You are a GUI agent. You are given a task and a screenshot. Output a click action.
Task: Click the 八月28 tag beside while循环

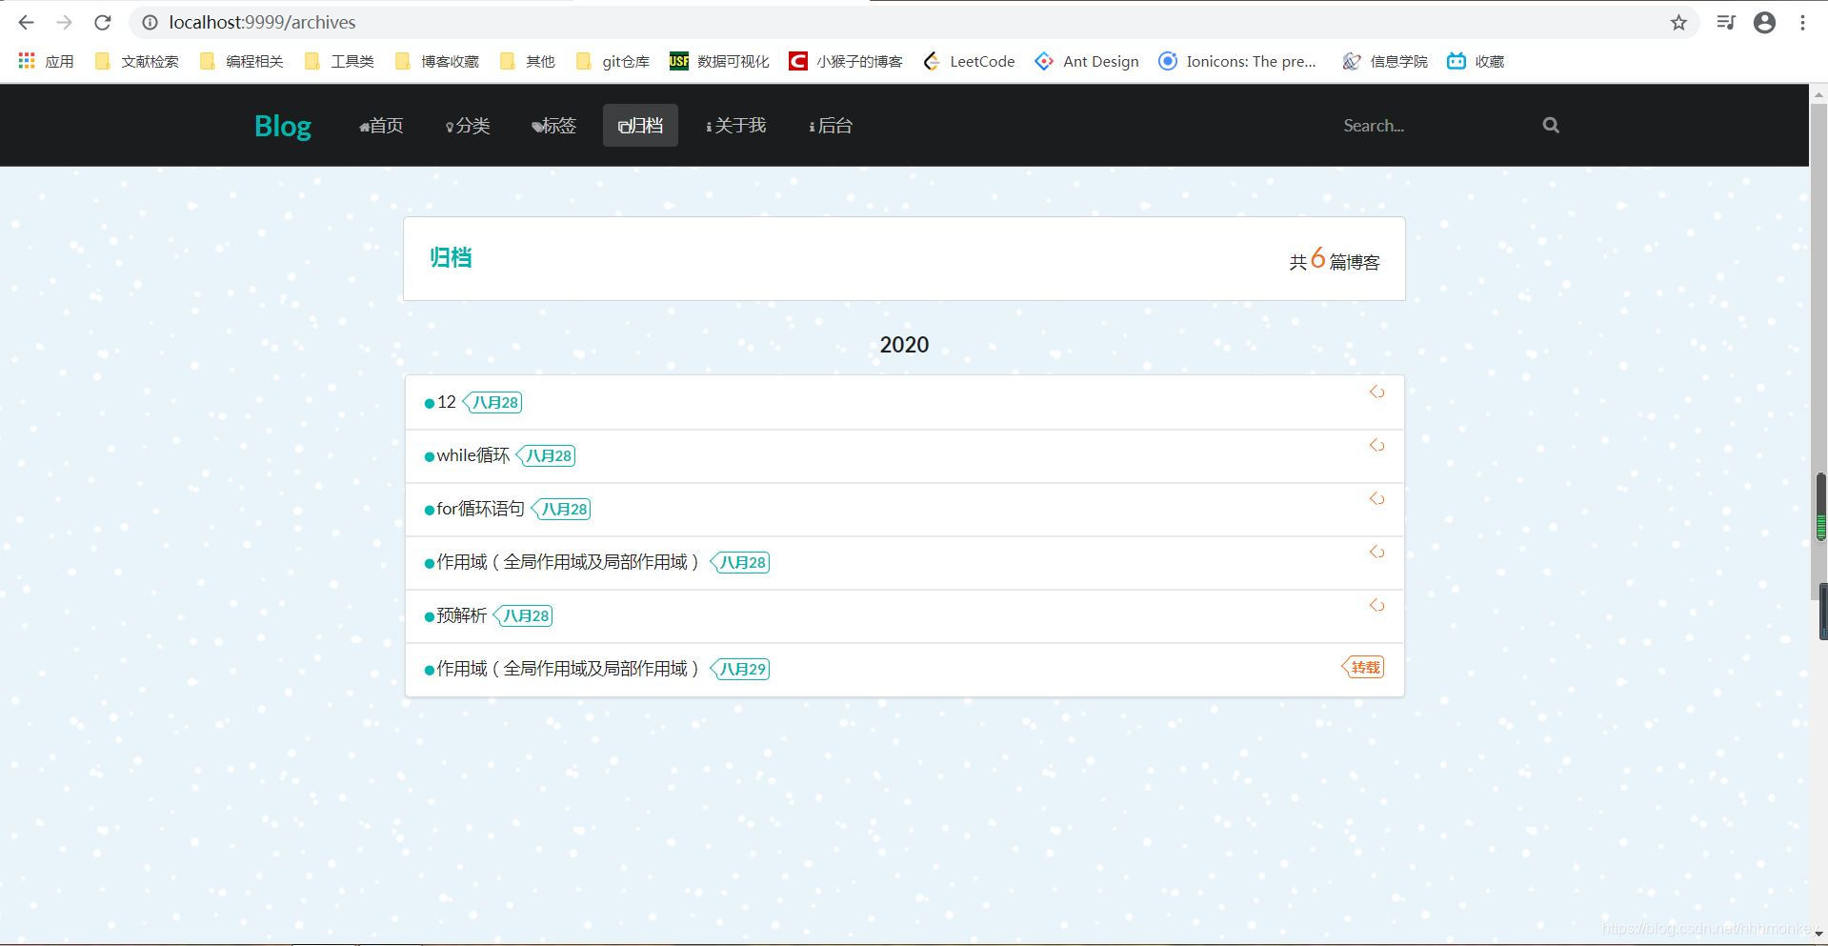[547, 455]
